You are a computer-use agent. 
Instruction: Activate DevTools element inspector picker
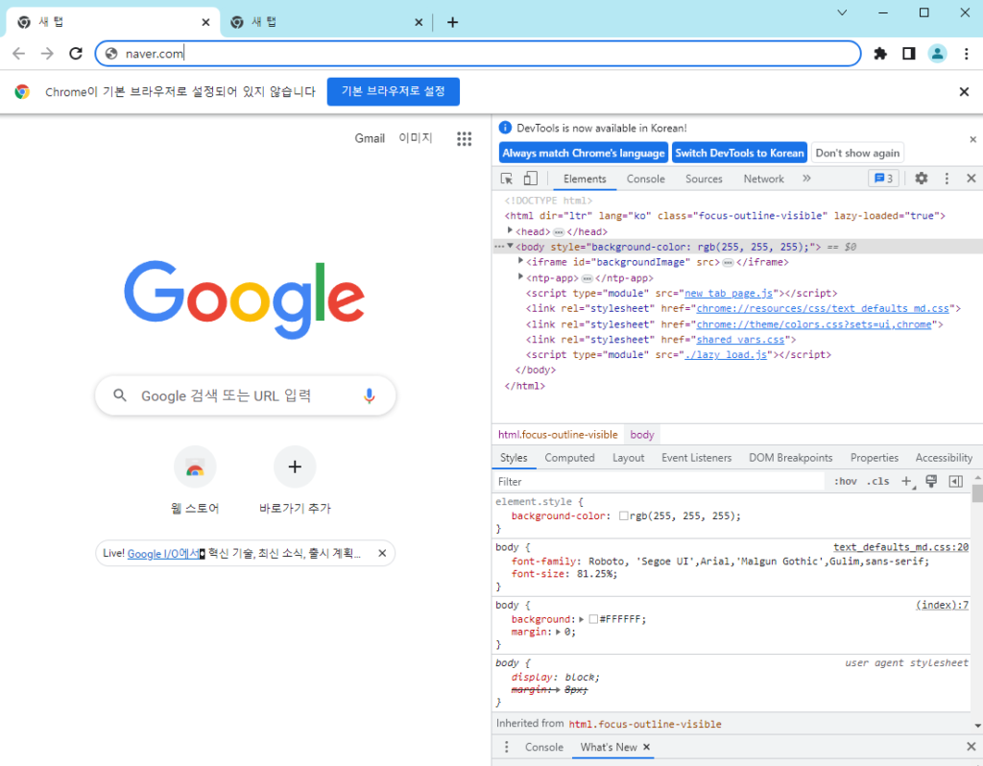tap(507, 179)
